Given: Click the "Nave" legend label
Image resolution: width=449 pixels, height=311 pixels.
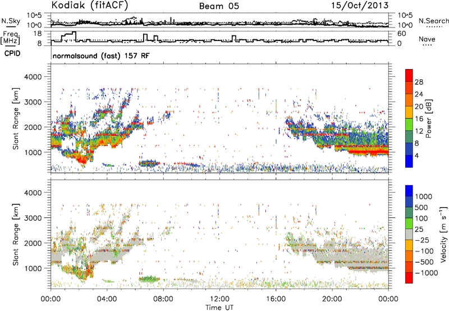Looking at the screenshot, I should (x=427, y=39).
